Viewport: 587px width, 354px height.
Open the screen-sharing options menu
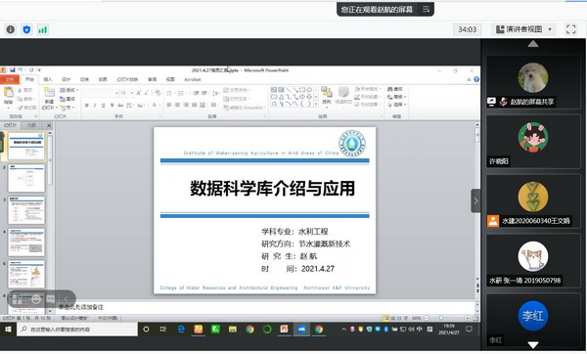point(426,9)
